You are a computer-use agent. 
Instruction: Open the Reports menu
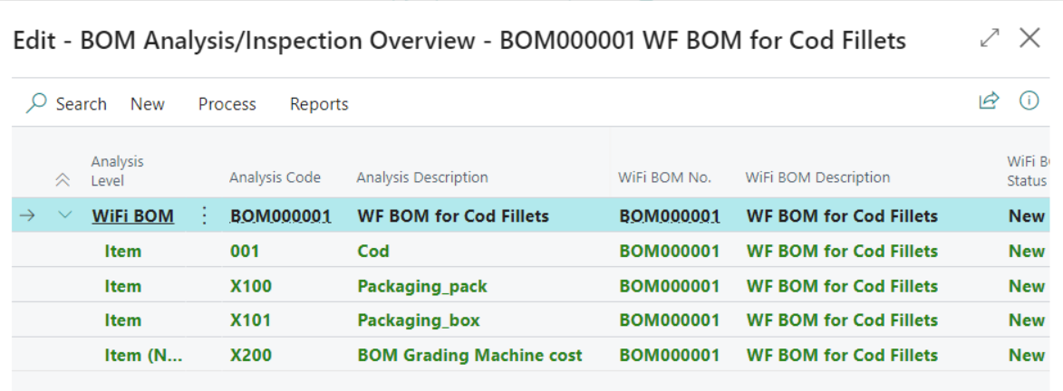319,104
